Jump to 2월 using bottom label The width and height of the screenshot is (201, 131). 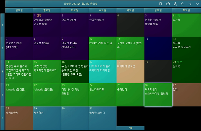pos(130,128)
